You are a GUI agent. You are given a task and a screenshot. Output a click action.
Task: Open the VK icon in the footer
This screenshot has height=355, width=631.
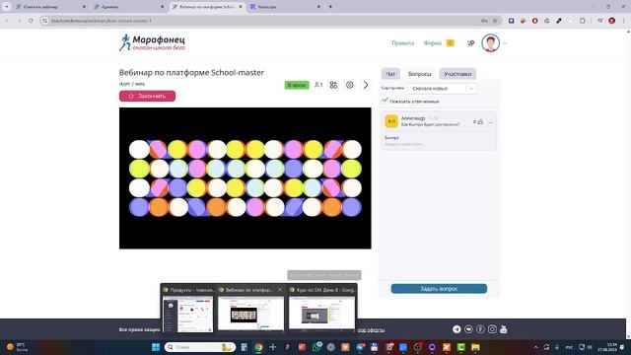tap(468, 329)
